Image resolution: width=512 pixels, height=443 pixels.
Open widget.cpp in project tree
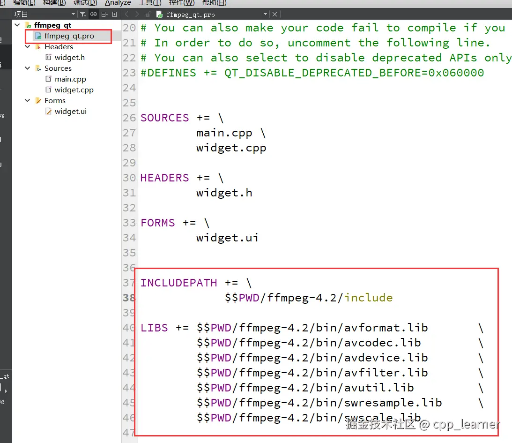click(74, 90)
